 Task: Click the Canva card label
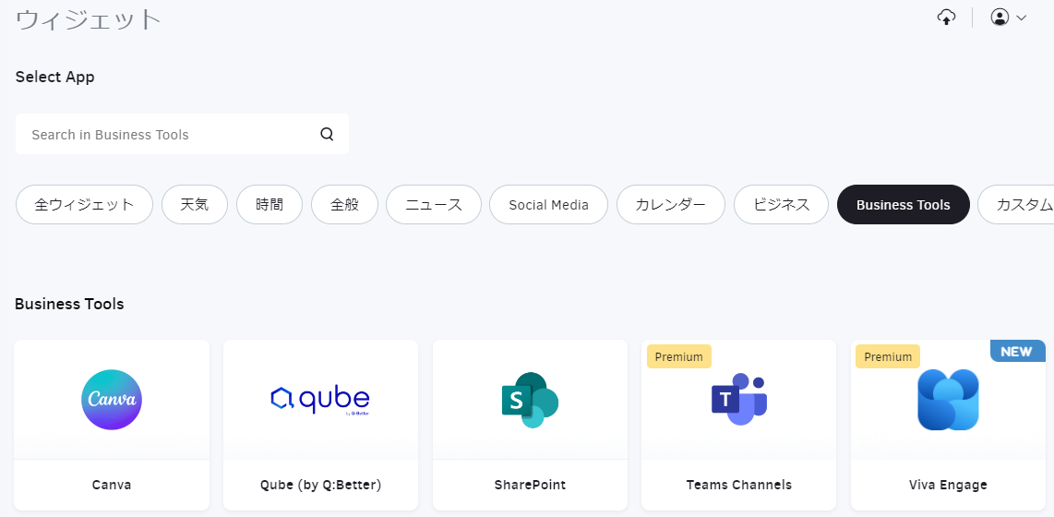(x=112, y=485)
